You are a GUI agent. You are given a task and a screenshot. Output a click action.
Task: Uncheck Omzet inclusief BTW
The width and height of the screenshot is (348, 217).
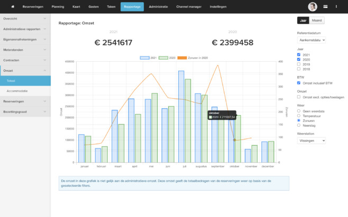tap(299, 83)
